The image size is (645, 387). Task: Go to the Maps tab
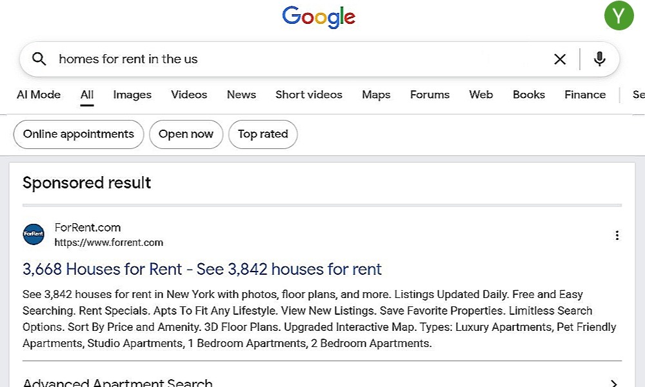click(x=376, y=95)
